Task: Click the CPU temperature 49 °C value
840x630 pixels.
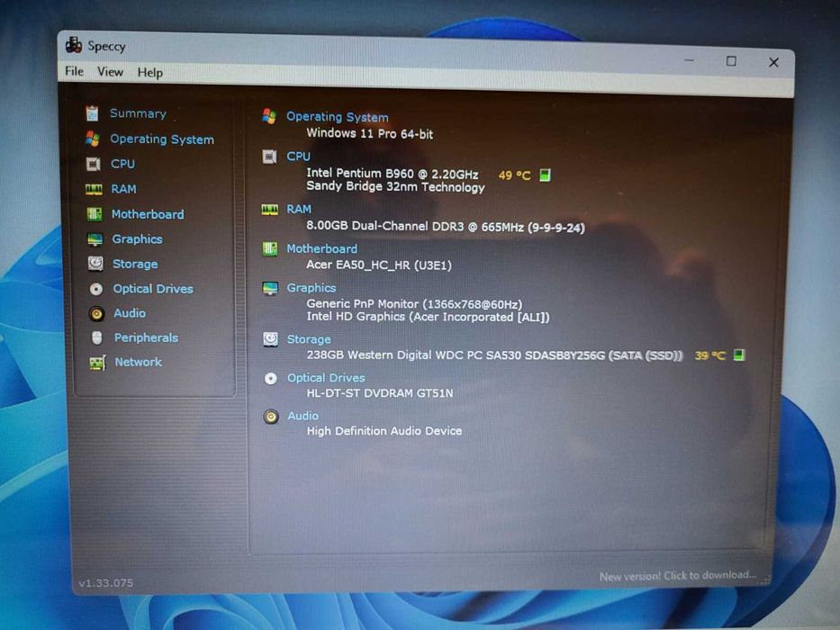Action: tap(514, 175)
